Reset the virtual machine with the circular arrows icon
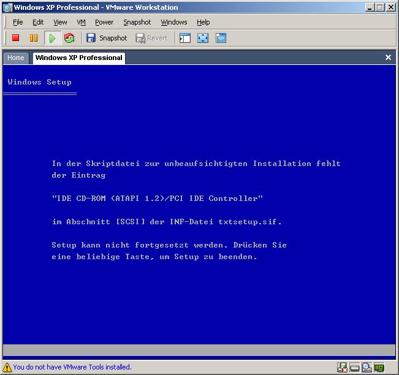 69,38
